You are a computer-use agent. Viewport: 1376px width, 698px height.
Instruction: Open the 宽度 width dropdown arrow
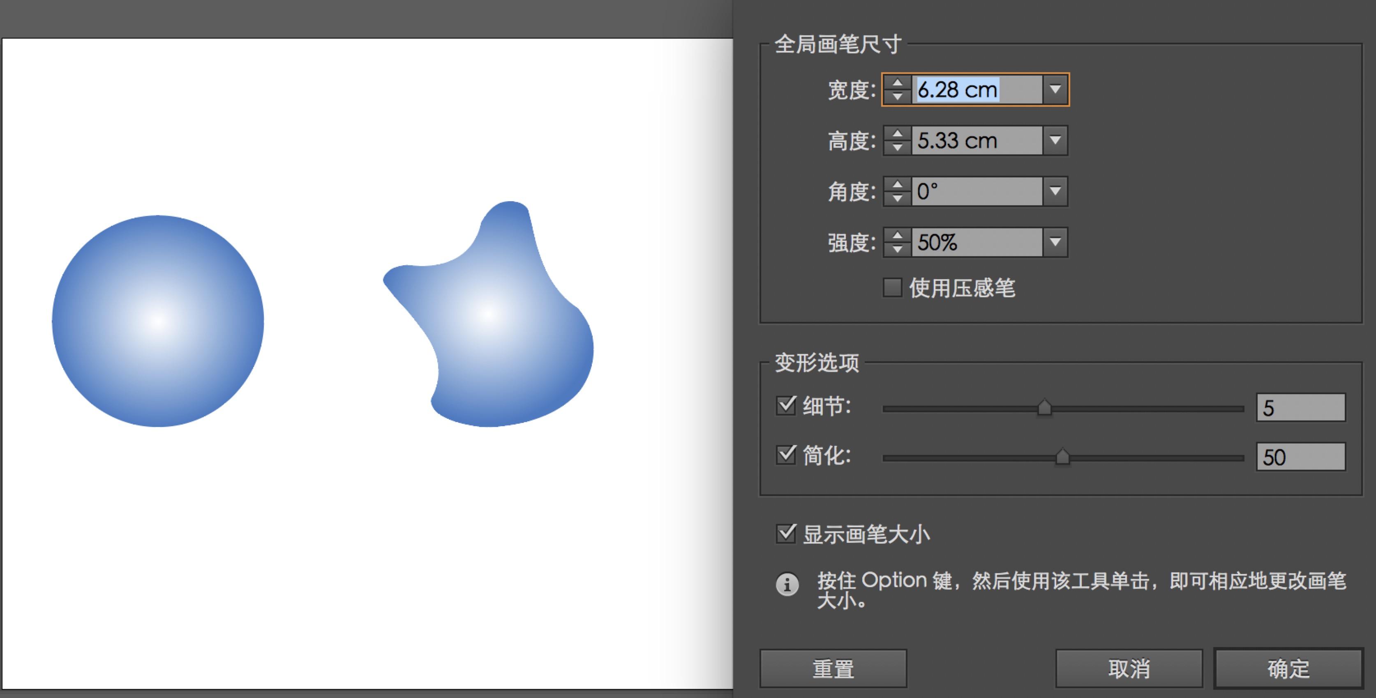tap(1055, 90)
